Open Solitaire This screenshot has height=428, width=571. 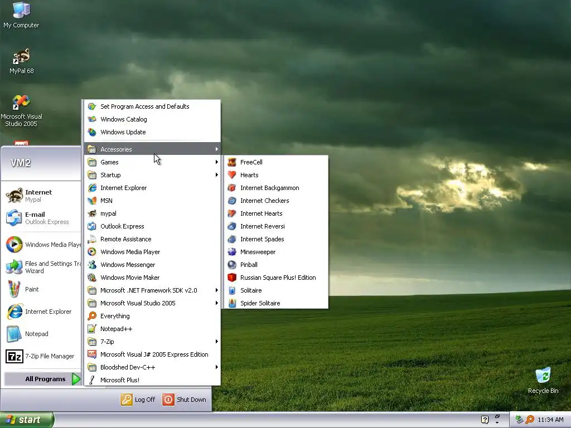277,290
